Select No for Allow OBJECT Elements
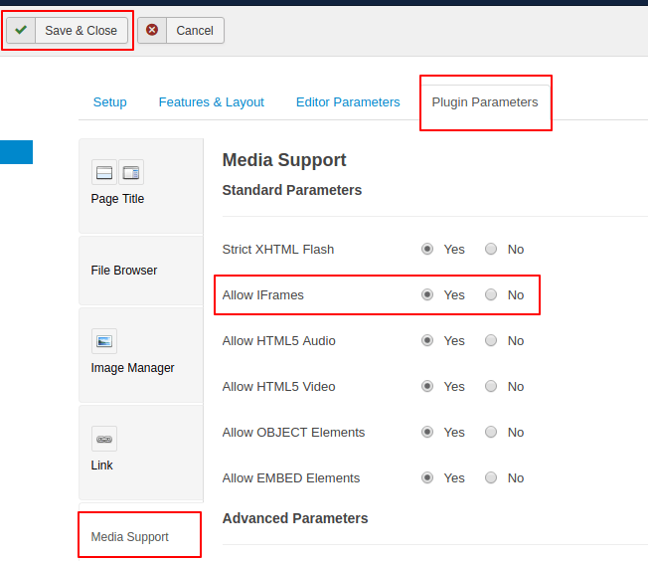The image size is (648, 561). point(491,433)
